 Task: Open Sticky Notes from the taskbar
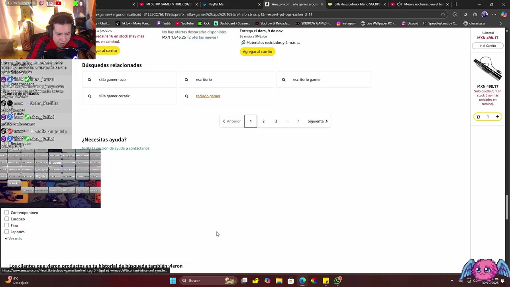pyautogui.click(x=326, y=281)
